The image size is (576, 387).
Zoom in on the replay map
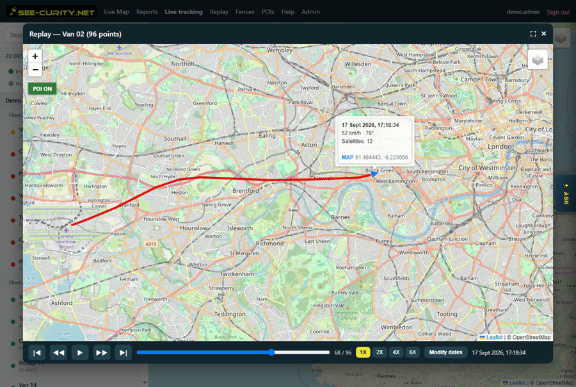click(x=35, y=56)
